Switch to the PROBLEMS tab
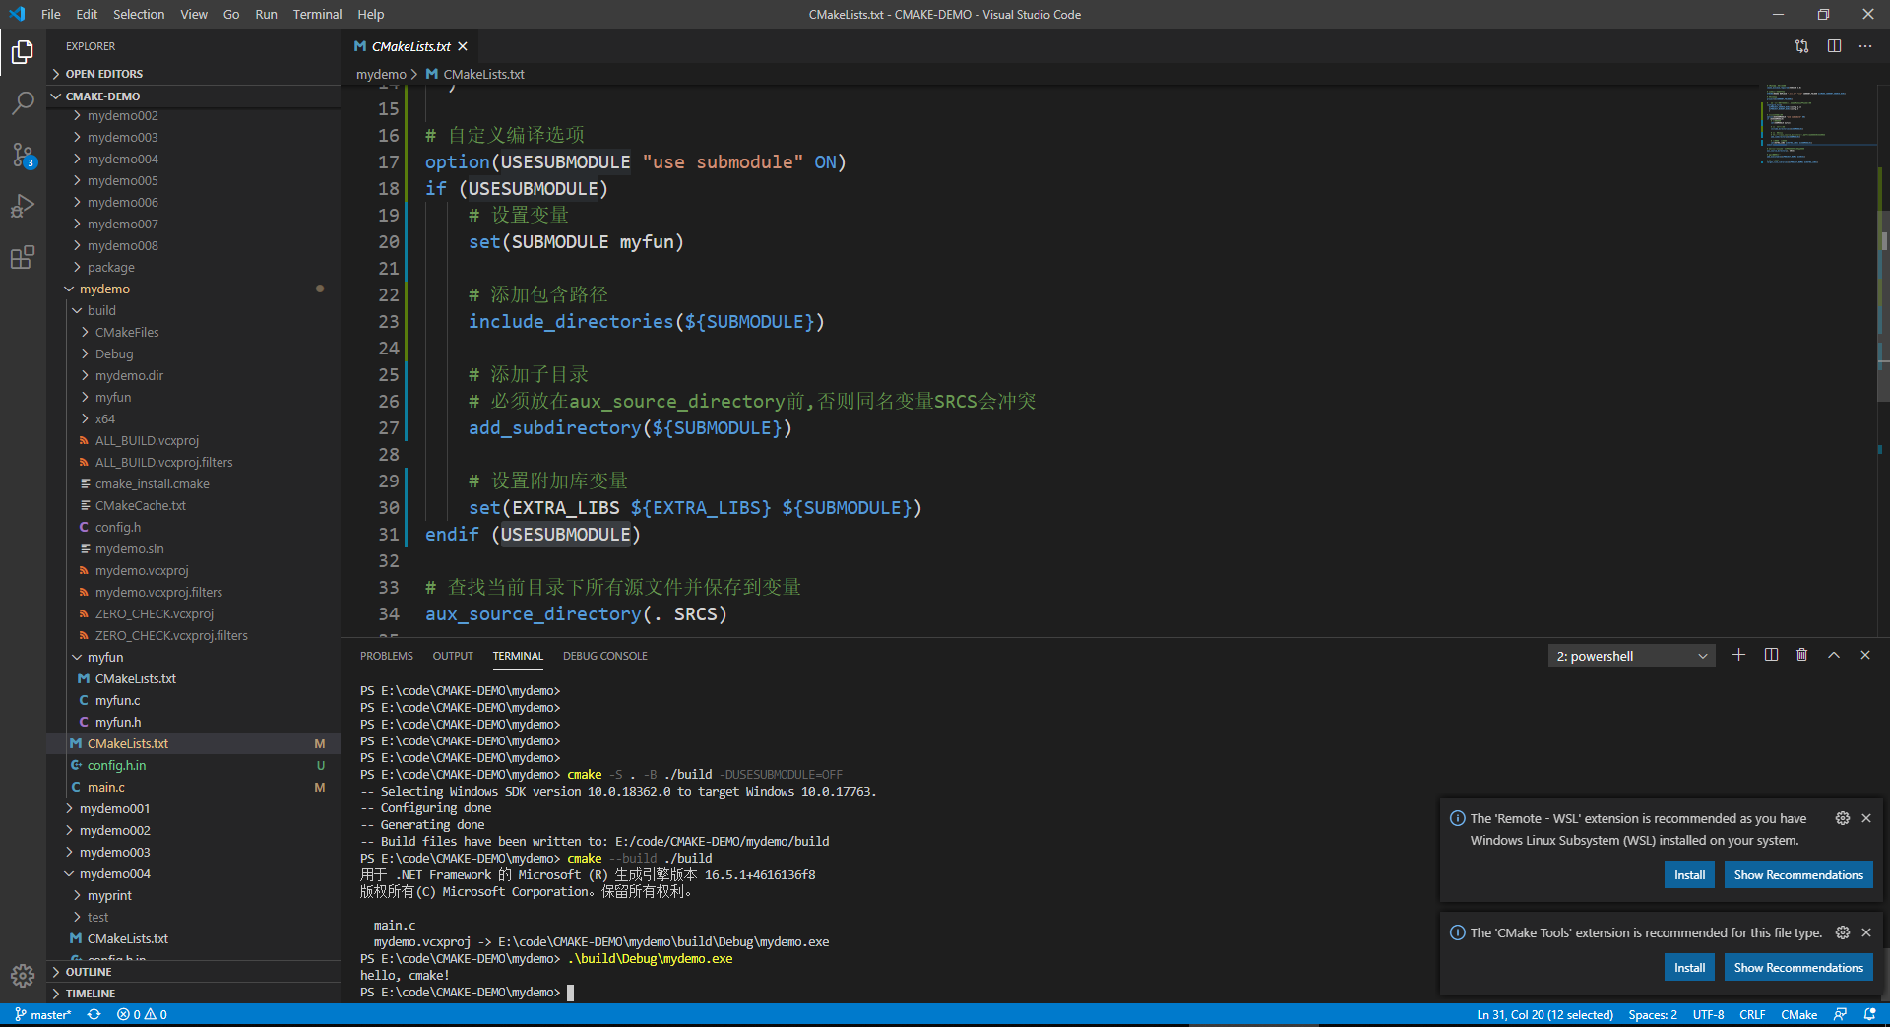This screenshot has height=1027, width=1890. point(386,655)
